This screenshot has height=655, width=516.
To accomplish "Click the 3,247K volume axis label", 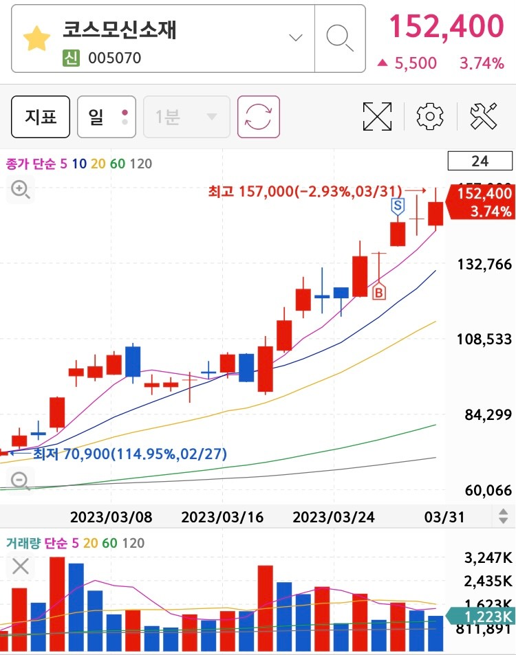I will [x=488, y=557].
